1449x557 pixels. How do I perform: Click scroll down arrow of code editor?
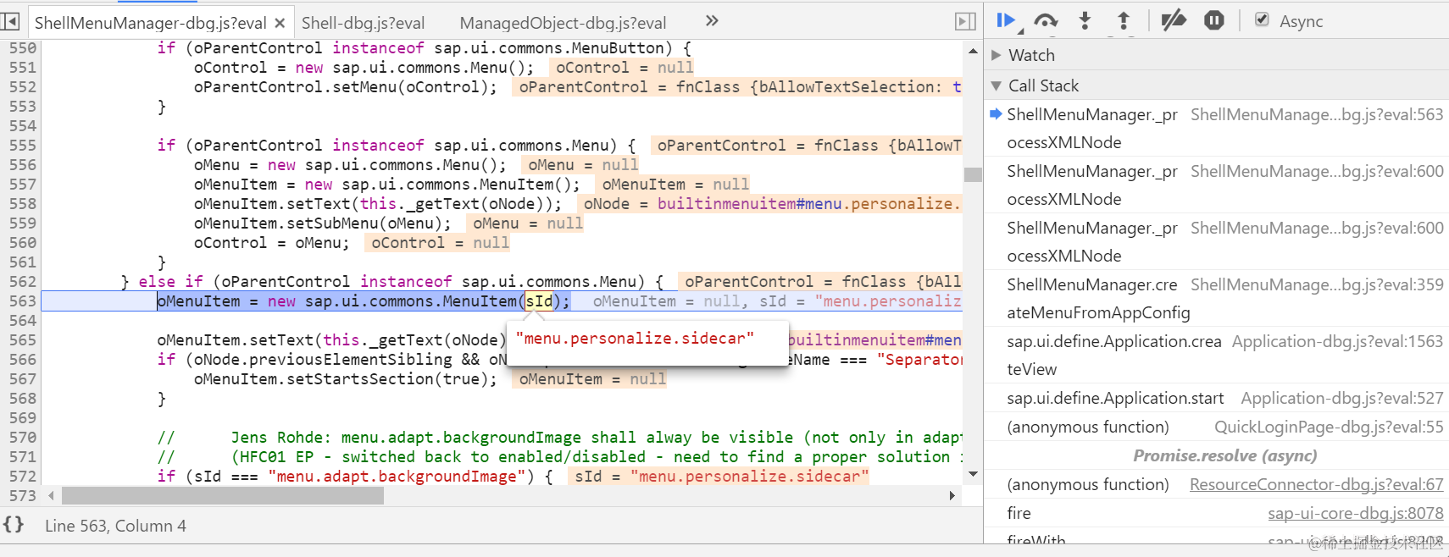tap(973, 474)
